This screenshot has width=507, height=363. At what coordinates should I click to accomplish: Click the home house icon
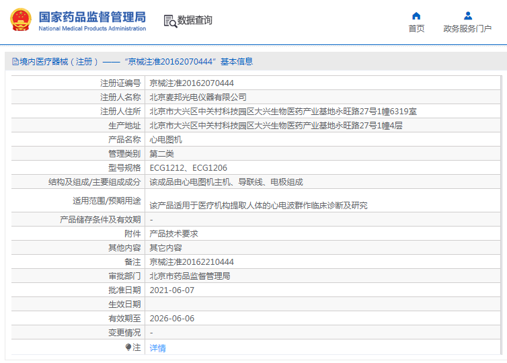[416, 15]
